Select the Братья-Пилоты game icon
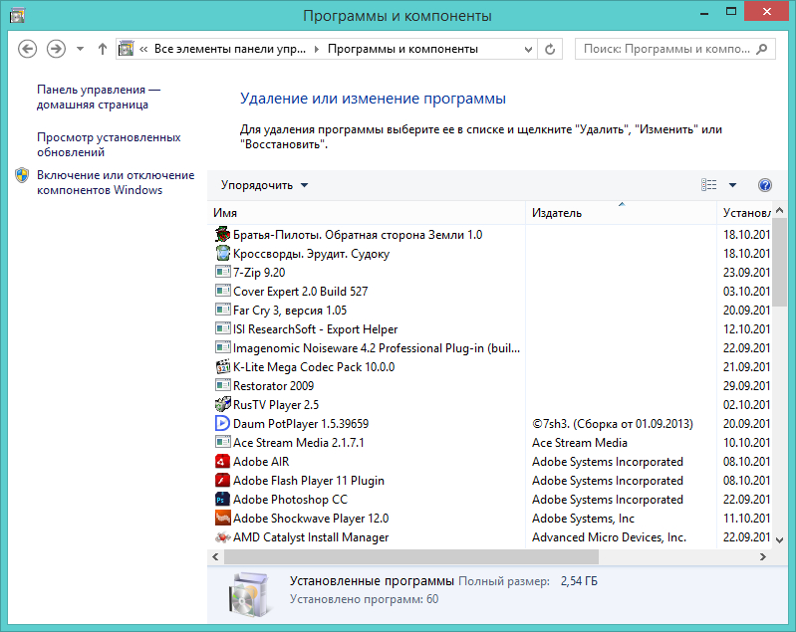Screen dimensions: 796x632 click(223, 234)
